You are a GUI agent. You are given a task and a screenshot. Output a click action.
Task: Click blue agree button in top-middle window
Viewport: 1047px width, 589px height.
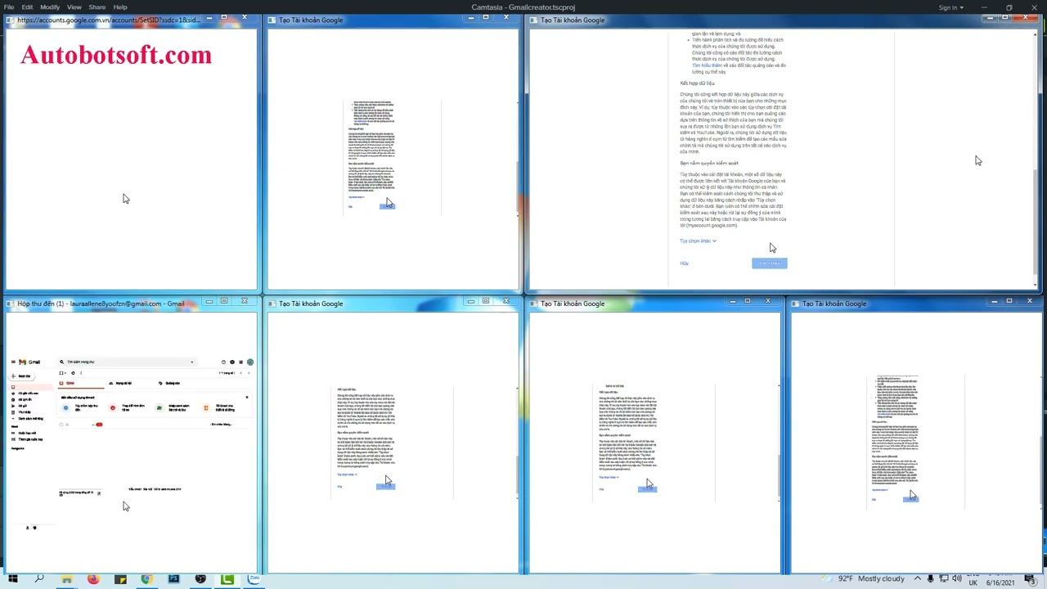[x=387, y=206]
